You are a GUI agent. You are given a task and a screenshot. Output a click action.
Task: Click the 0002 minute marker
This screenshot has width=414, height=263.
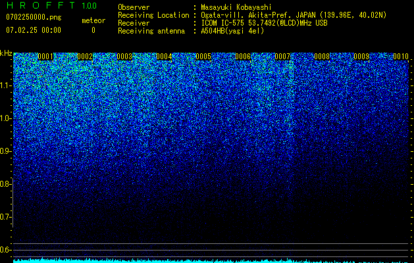(85, 57)
